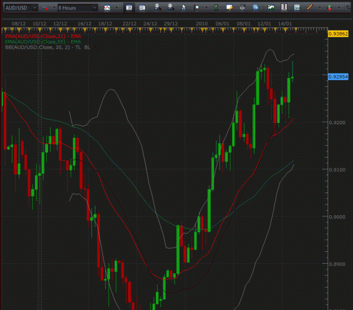Click the 14/01 date label on time axis
Viewport: 353px width, 310px height.
[x=285, y=24]
